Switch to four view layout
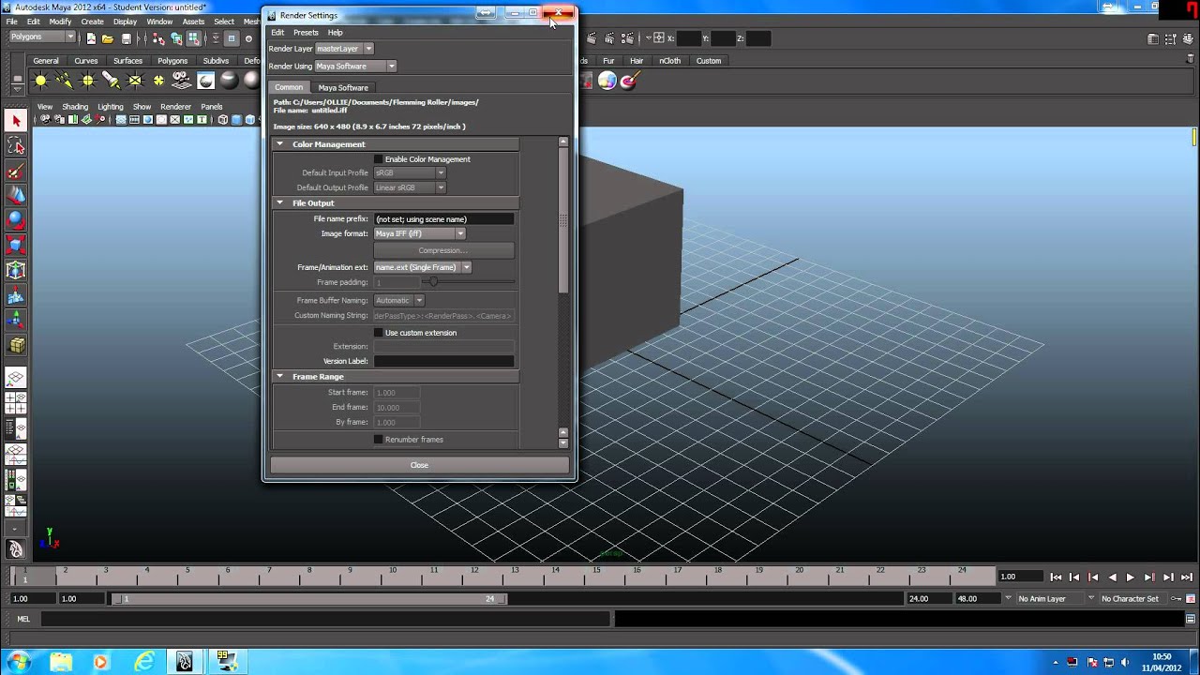The width and height of the screenshot is (1200, 675). 16,404
